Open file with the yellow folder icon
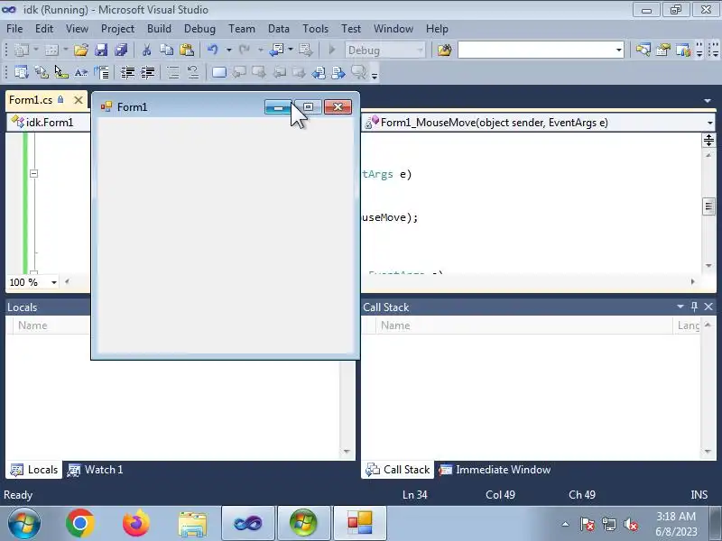Screen dimensions: 722x541 [x=81, y=50]
